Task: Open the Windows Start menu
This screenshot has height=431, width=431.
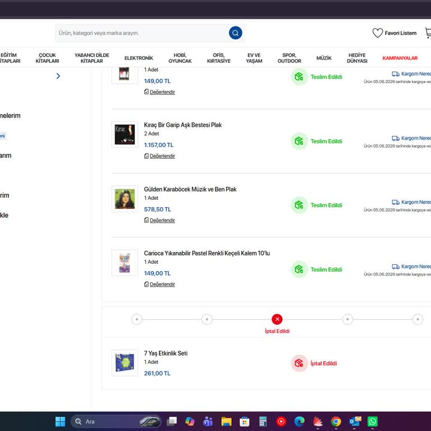Action: point(60,421)
